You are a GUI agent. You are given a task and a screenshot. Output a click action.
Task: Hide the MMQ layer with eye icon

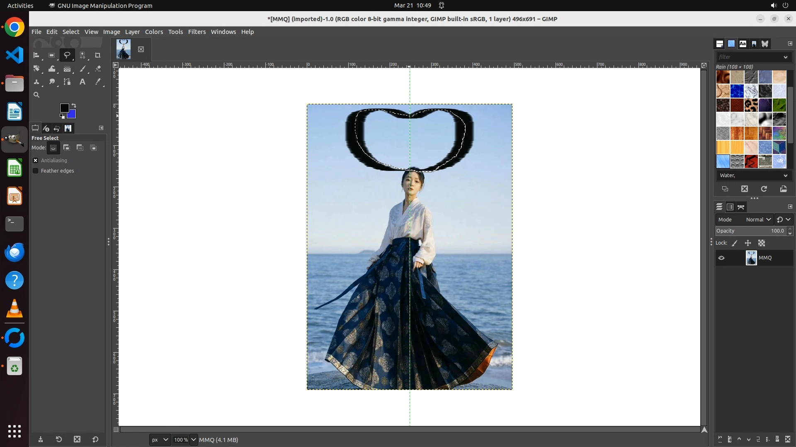721,258
